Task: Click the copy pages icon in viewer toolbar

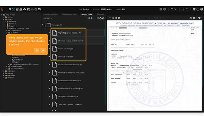Action: (116, 18)
